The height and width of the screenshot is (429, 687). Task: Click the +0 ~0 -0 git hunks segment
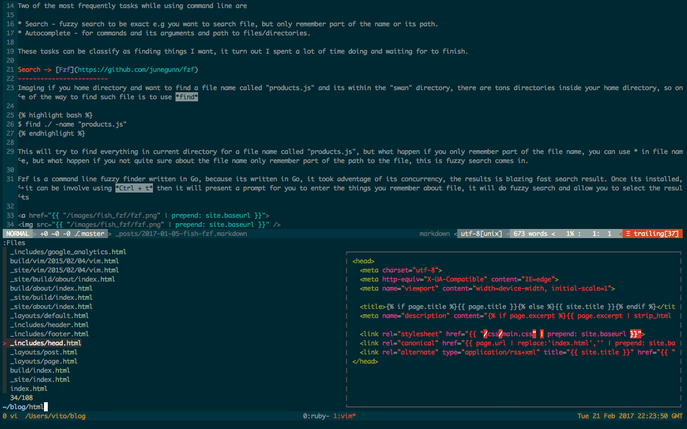point(55,234)
